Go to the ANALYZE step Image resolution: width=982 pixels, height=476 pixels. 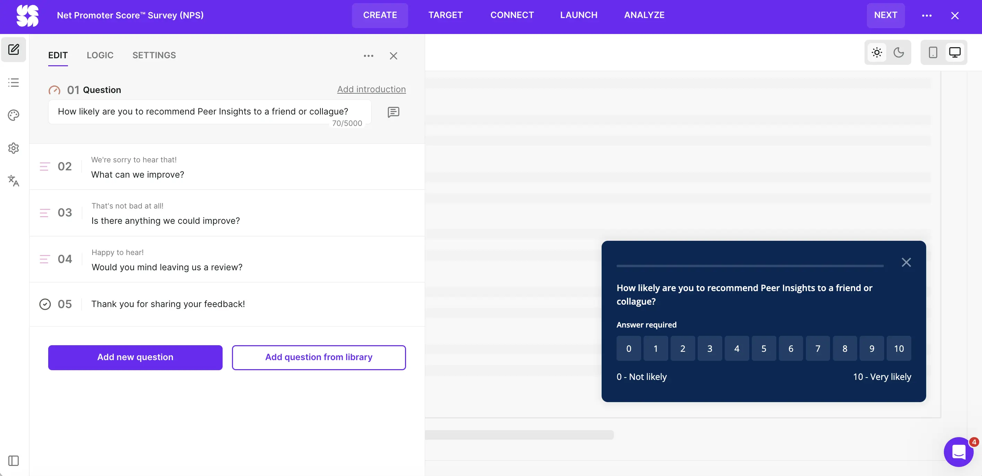click(x=644, y=15)
